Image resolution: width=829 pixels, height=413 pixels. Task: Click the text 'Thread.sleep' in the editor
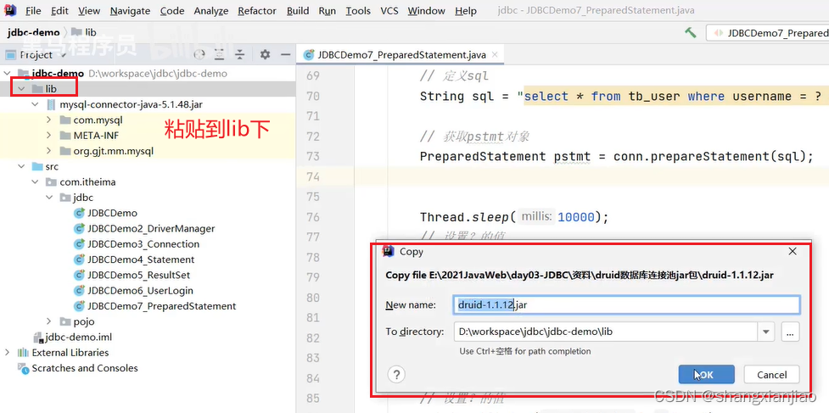[x=463, y=217]
